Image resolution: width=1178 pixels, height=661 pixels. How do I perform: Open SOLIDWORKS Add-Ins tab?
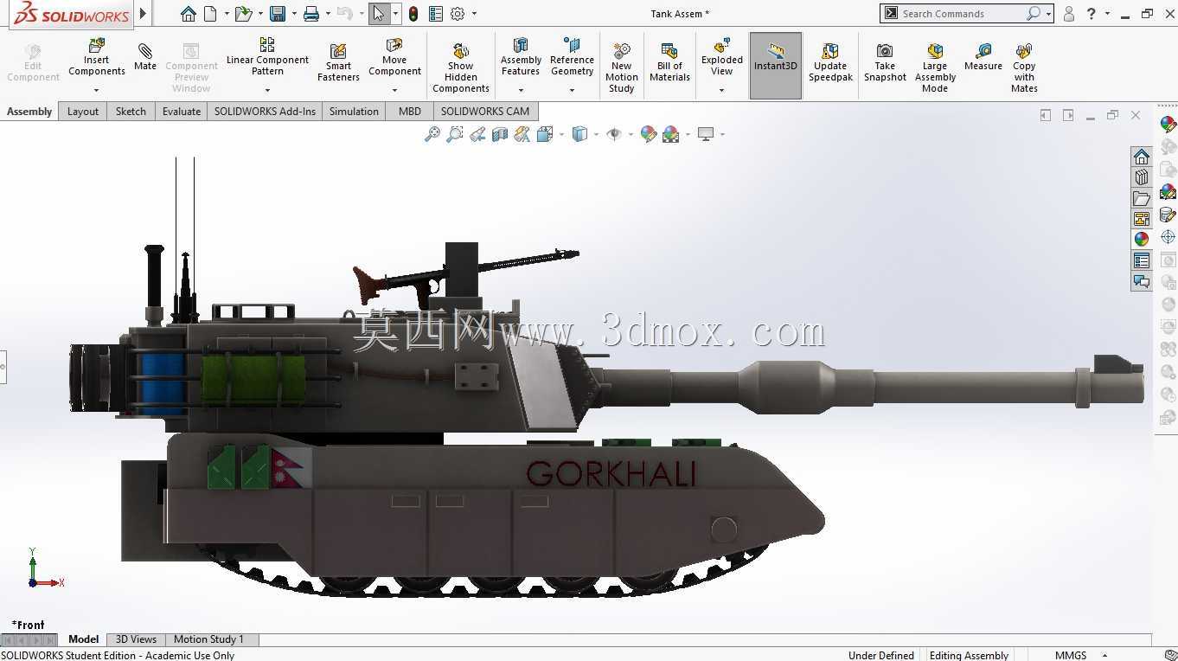point(265,111)
